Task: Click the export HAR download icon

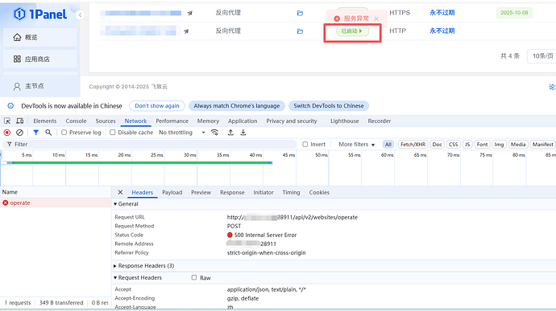Action: click(243, 133)
